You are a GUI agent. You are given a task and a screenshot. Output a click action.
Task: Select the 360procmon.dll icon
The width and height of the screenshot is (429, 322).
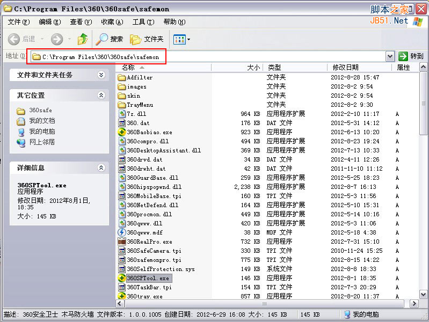pyautogui.click(x=122, y=214)
